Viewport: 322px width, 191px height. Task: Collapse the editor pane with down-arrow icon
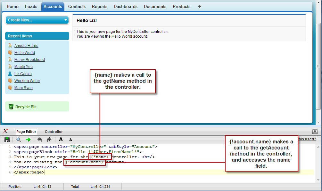pos(315,131)
